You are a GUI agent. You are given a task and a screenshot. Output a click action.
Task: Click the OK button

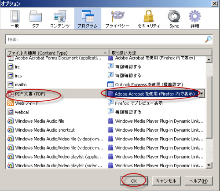[x=134, y=181]
